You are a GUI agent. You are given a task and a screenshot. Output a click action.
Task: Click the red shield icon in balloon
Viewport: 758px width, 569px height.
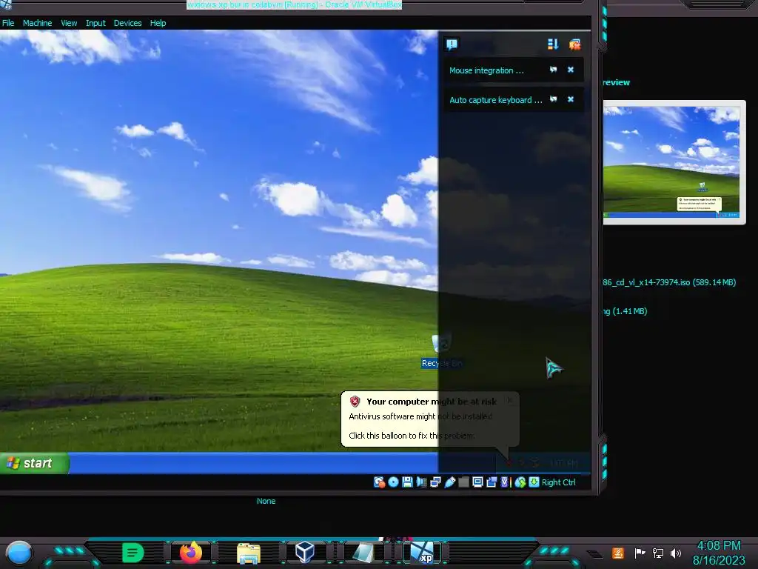[x=355, y=401]
